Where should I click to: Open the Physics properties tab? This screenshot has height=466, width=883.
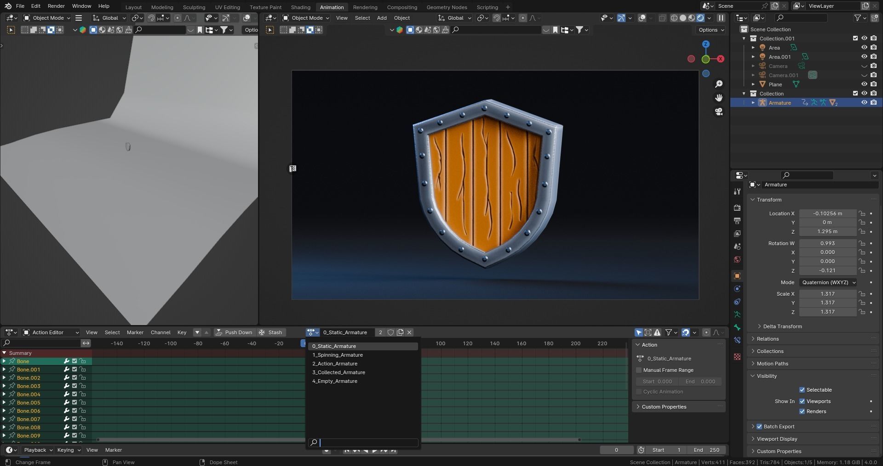(x=737, y=289)
